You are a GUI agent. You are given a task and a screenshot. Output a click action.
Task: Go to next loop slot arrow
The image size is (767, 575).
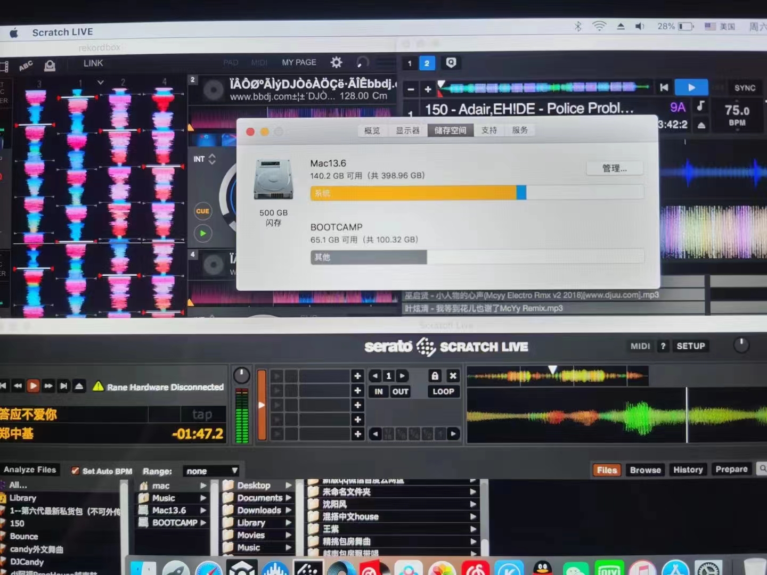(403, 376)
